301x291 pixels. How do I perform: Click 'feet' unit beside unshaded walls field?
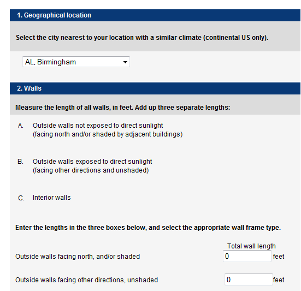click(279, 280)
